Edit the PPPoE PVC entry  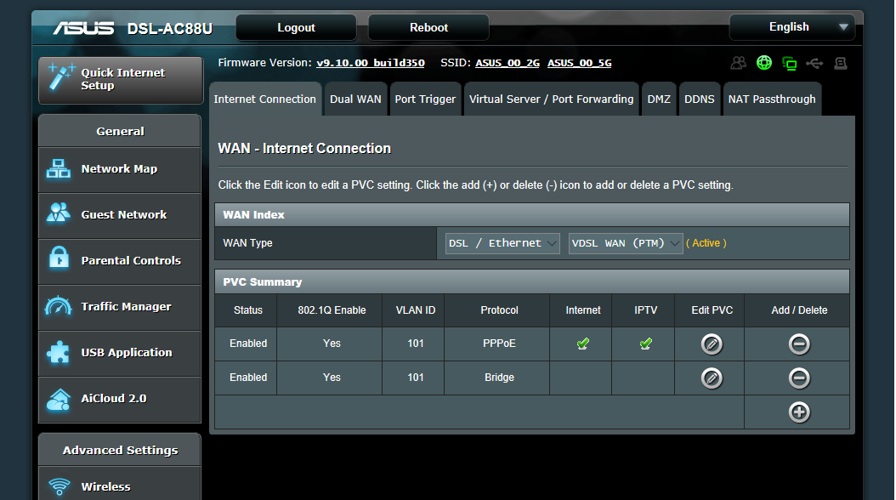click(x=712, y=344)
